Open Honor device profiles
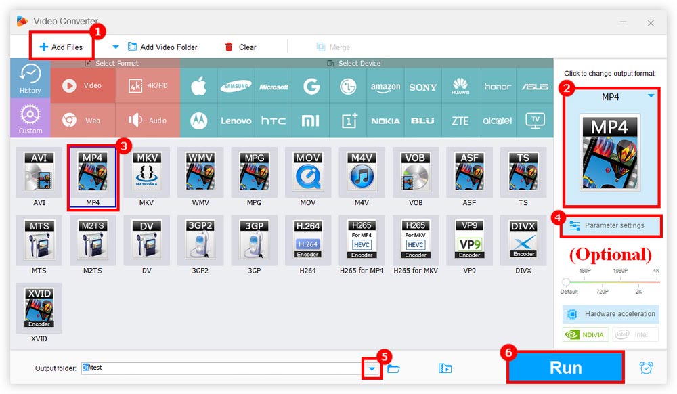 point(498,86)
